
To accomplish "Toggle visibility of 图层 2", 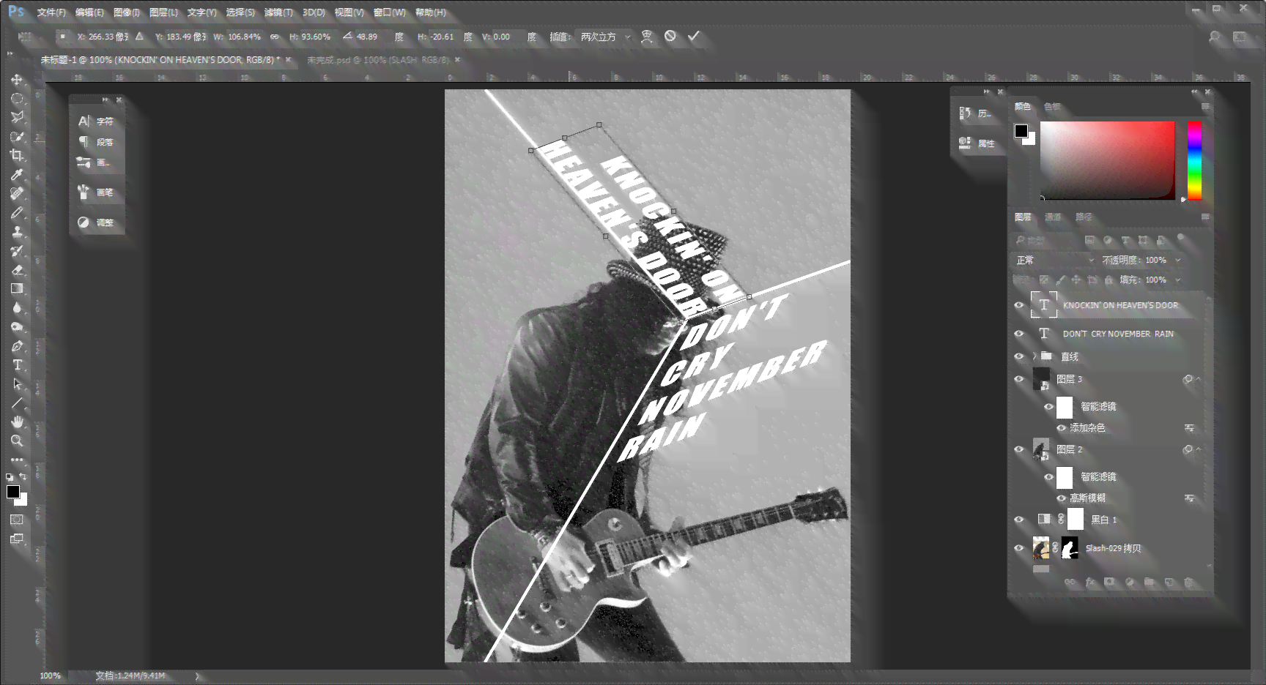I will coord(1019,449).
